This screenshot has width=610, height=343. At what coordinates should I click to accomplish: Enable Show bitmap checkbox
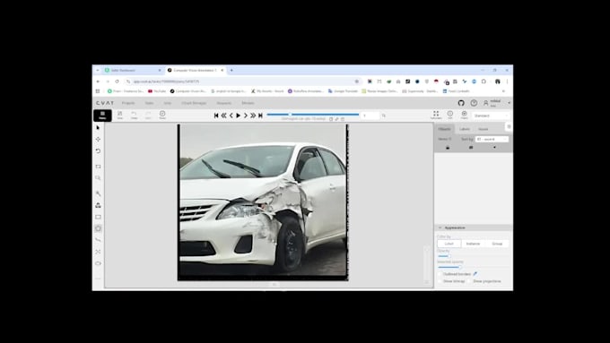click(x=440, y=281)
